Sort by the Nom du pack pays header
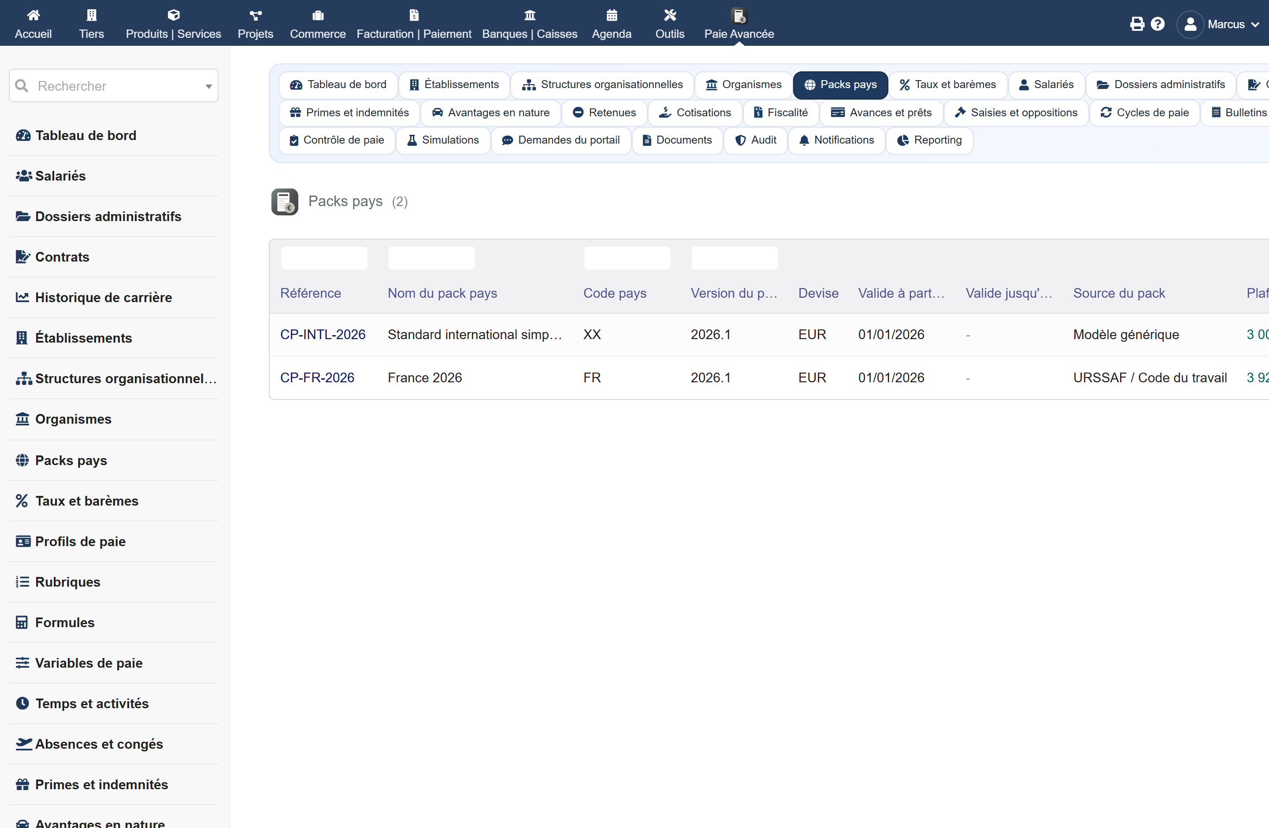Viewport: 1269px width, 828px height. pyautogui.click(x=442, y=293)
